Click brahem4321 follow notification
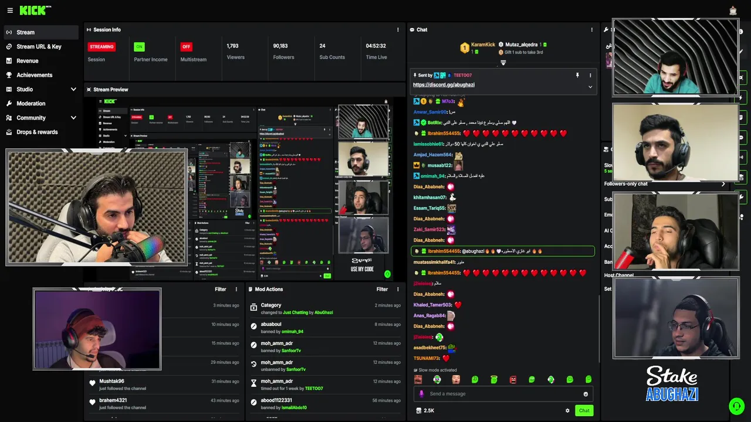751x422 pixels. 164,403
